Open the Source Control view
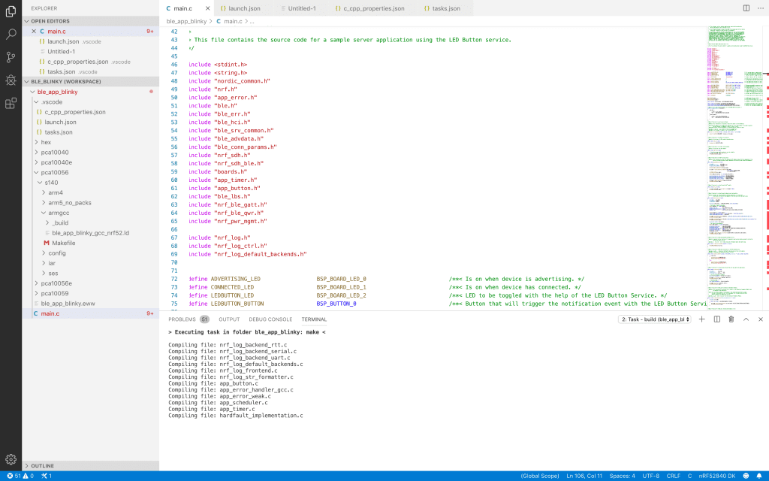Viewport: 769px width, 481px height. (x=11, y=57)
